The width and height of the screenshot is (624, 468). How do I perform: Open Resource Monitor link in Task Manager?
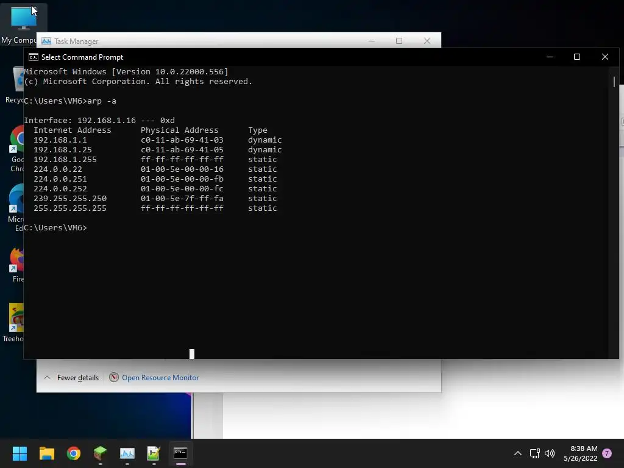160,378
